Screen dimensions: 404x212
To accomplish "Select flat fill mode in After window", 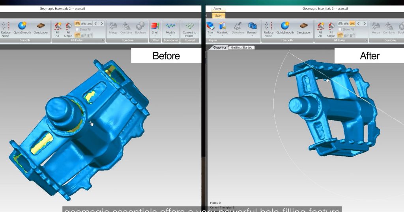I will point(352,24).
